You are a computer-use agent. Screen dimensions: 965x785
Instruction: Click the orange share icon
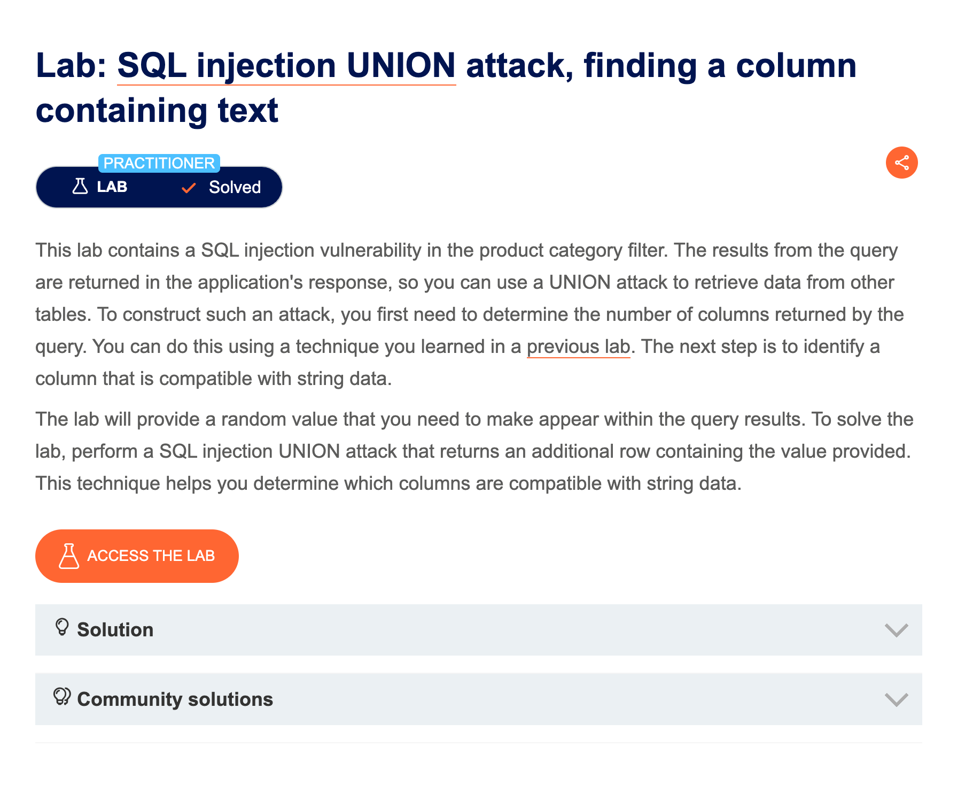[x=901, y=163]
